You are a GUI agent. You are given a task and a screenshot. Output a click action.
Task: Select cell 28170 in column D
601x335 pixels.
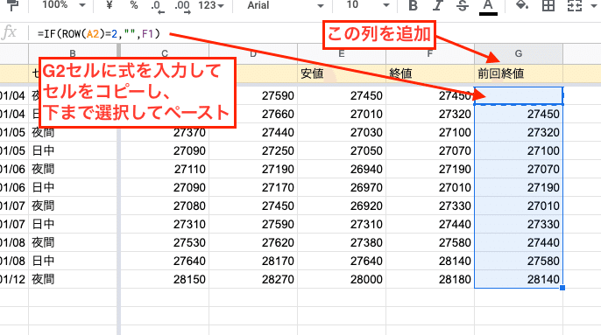[x=253, y=262]
